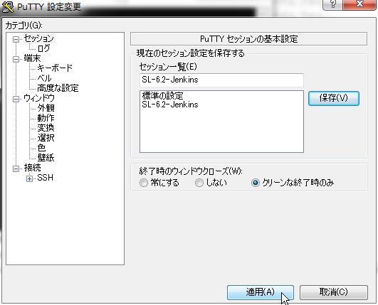Select the SSH category label
The height and width of the screenshot is (305, 378).
(x=45, y=178)
